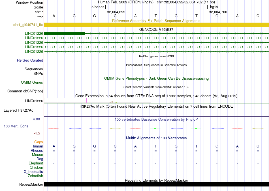The image size is (269, 191).
Task: Click the Rhesus species label
Action: coord(37,150)
